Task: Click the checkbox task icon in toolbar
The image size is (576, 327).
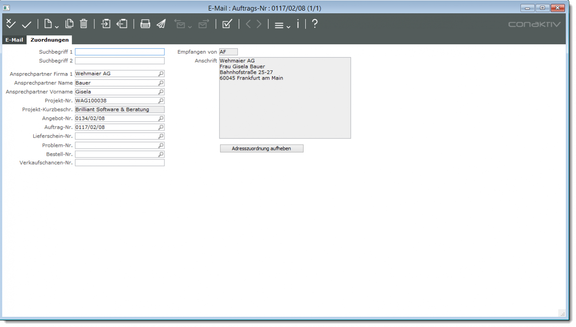Action: [x=227, y=24]
